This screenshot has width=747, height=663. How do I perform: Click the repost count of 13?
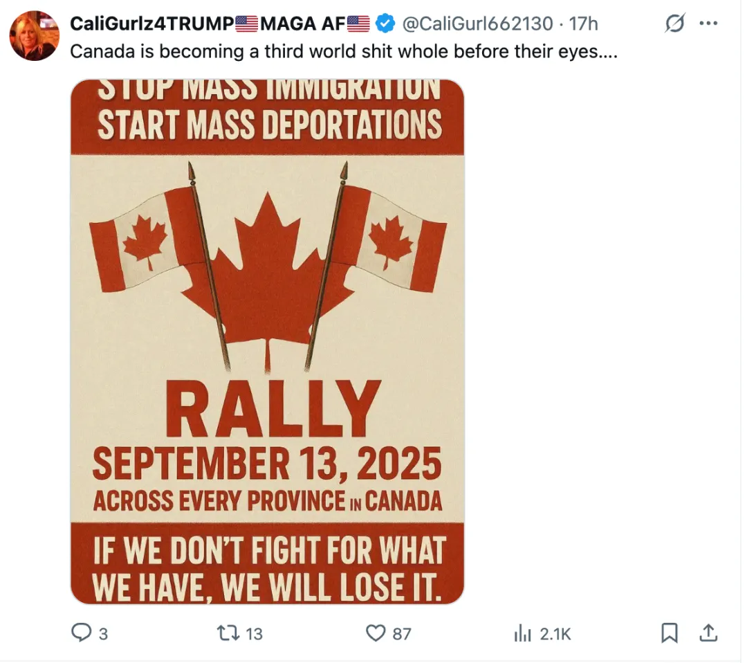click(254, 633)
